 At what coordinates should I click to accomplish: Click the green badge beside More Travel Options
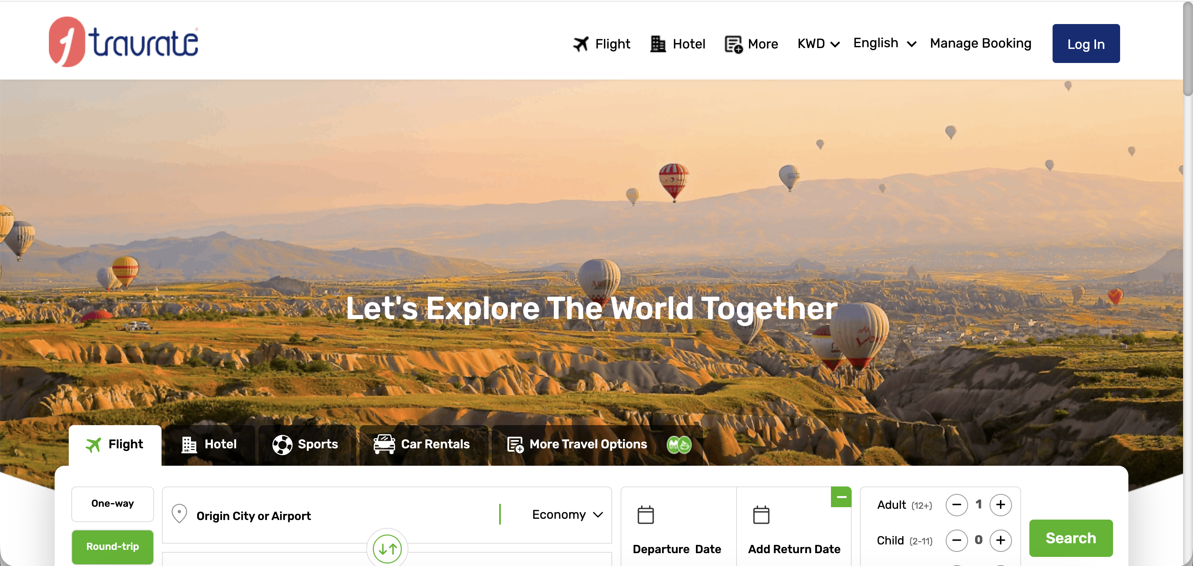tap(679, 445)
